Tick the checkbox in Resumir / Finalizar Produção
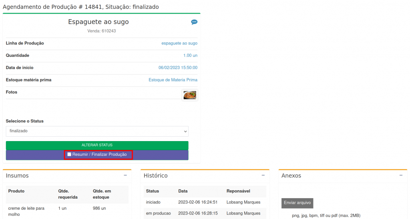The height and width of the screenshot is (219, 410). [x=70, y=154]
